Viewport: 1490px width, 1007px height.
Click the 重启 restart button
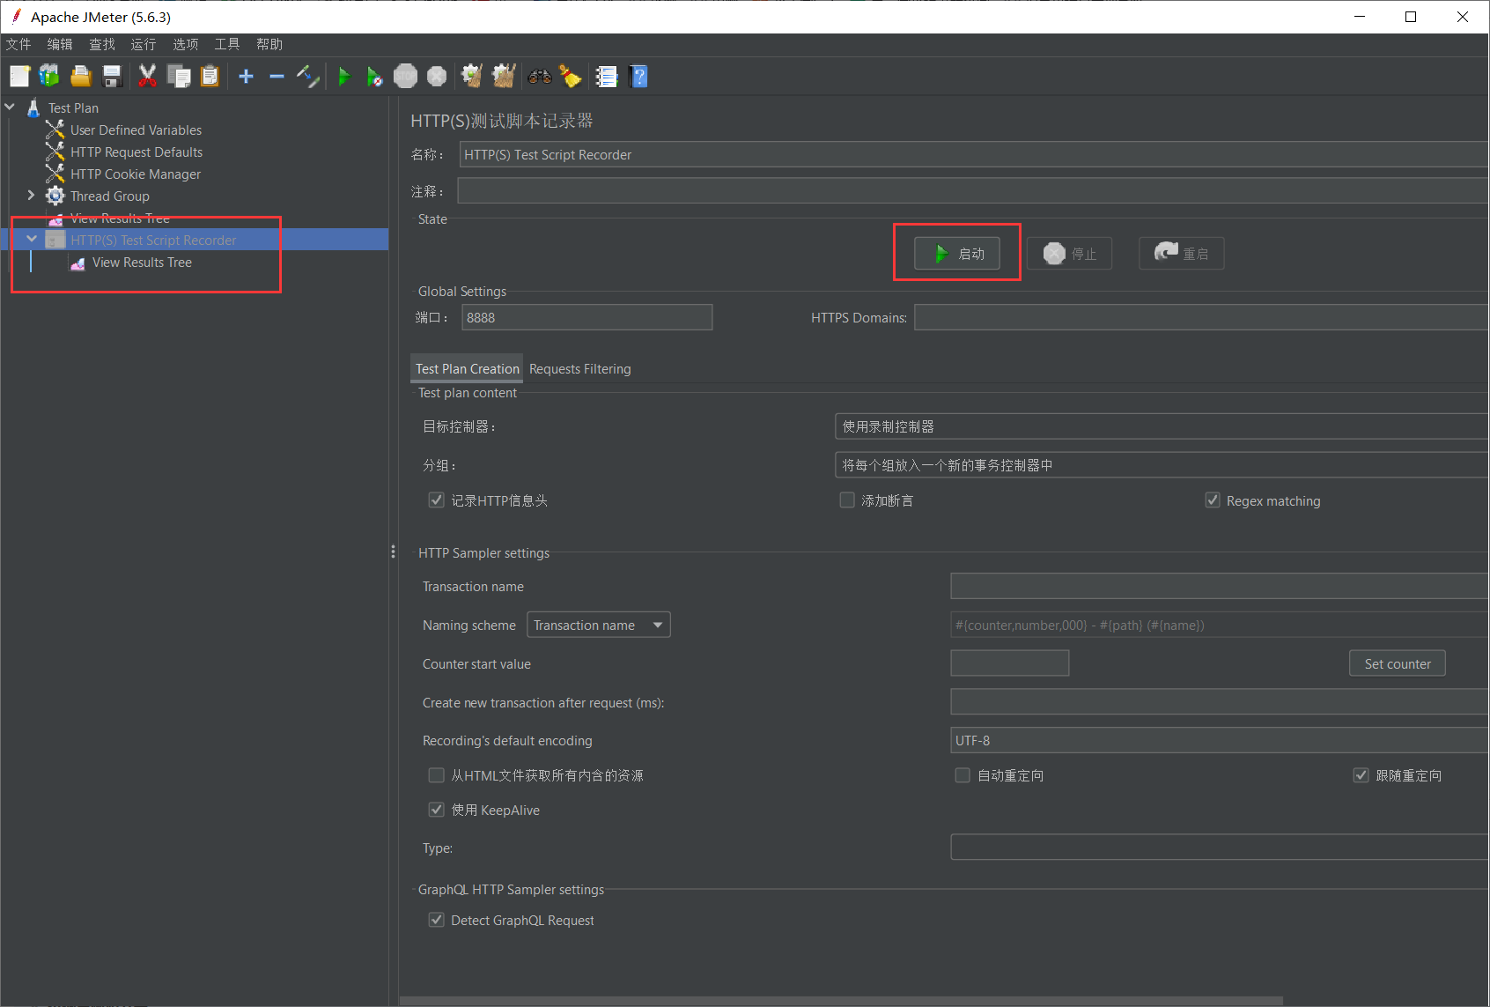click(x=1182, y=254)
